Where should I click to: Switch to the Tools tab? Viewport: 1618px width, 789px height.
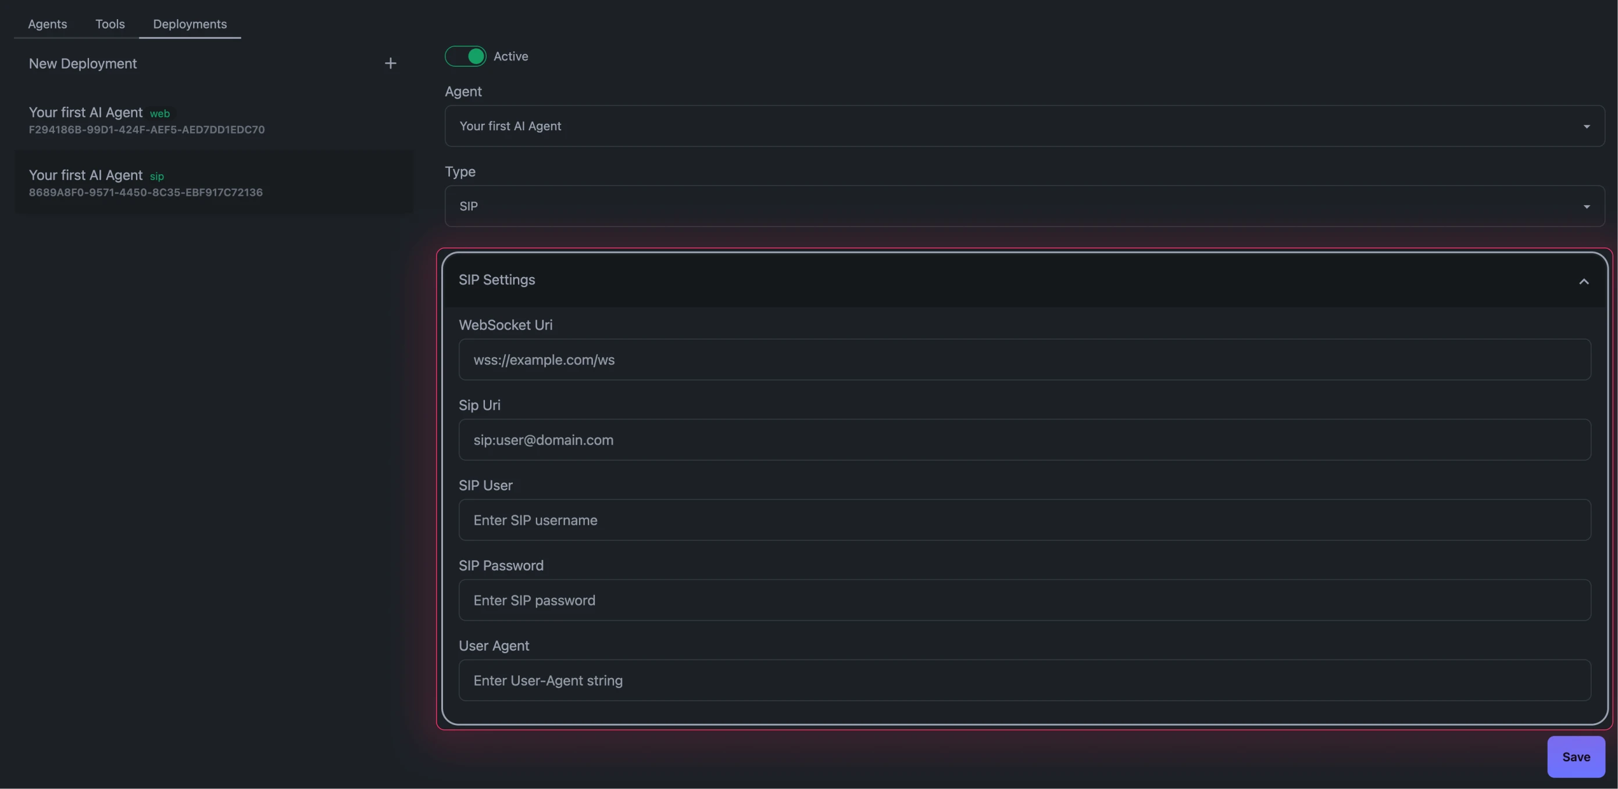pyautogui.click(x=110, y=24)
